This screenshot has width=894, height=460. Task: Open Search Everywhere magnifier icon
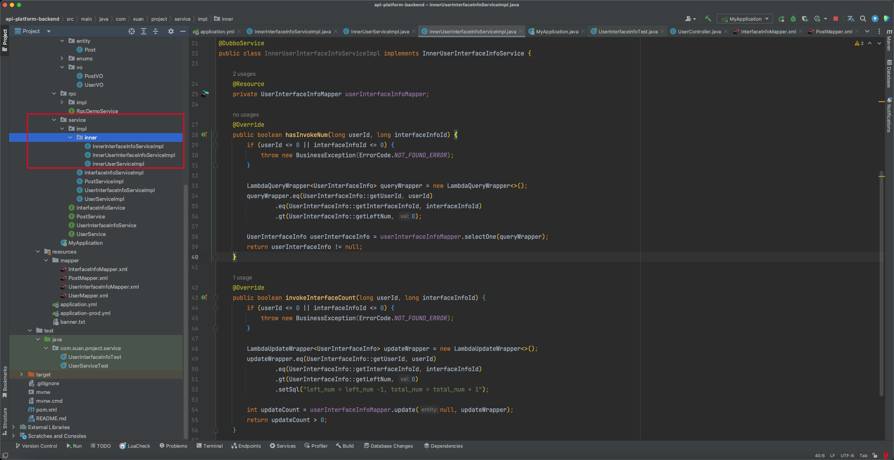pos(863,19)
